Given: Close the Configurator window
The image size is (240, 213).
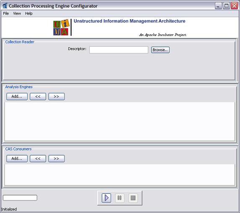Looking at the screenshot, I should (234, 6).
